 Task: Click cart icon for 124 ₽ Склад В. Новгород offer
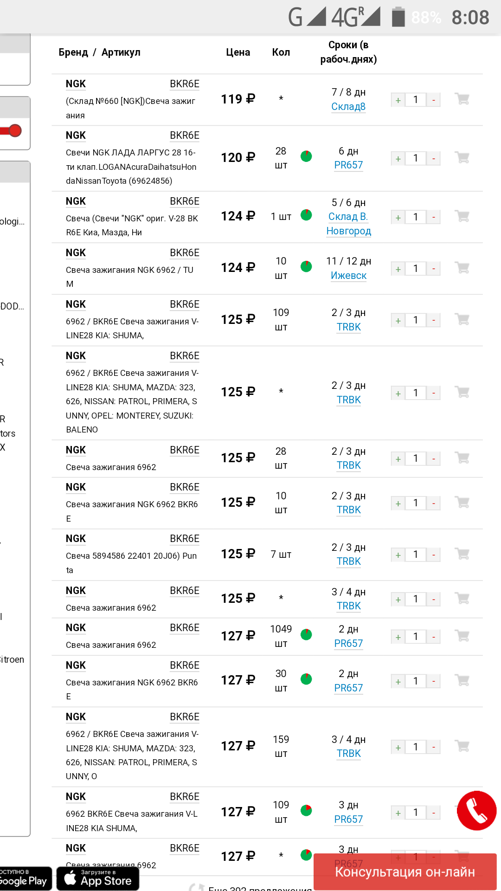(462, 216)
